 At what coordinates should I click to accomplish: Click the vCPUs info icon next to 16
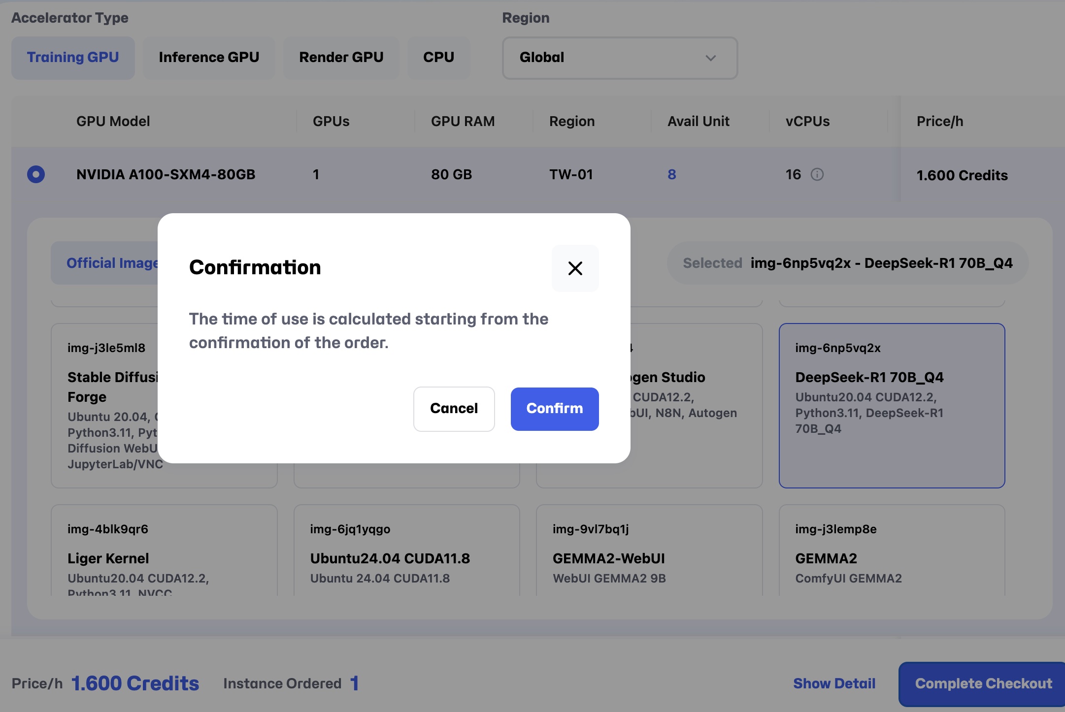(x=817, y=174)
